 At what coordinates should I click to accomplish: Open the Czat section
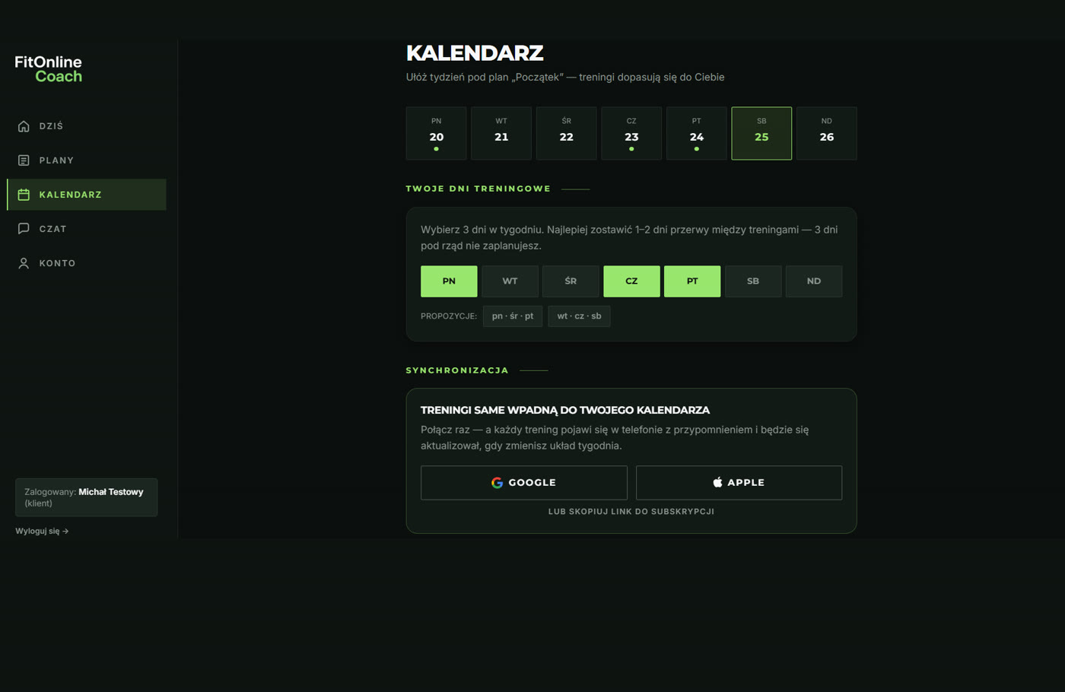click(x=87, y=229)
